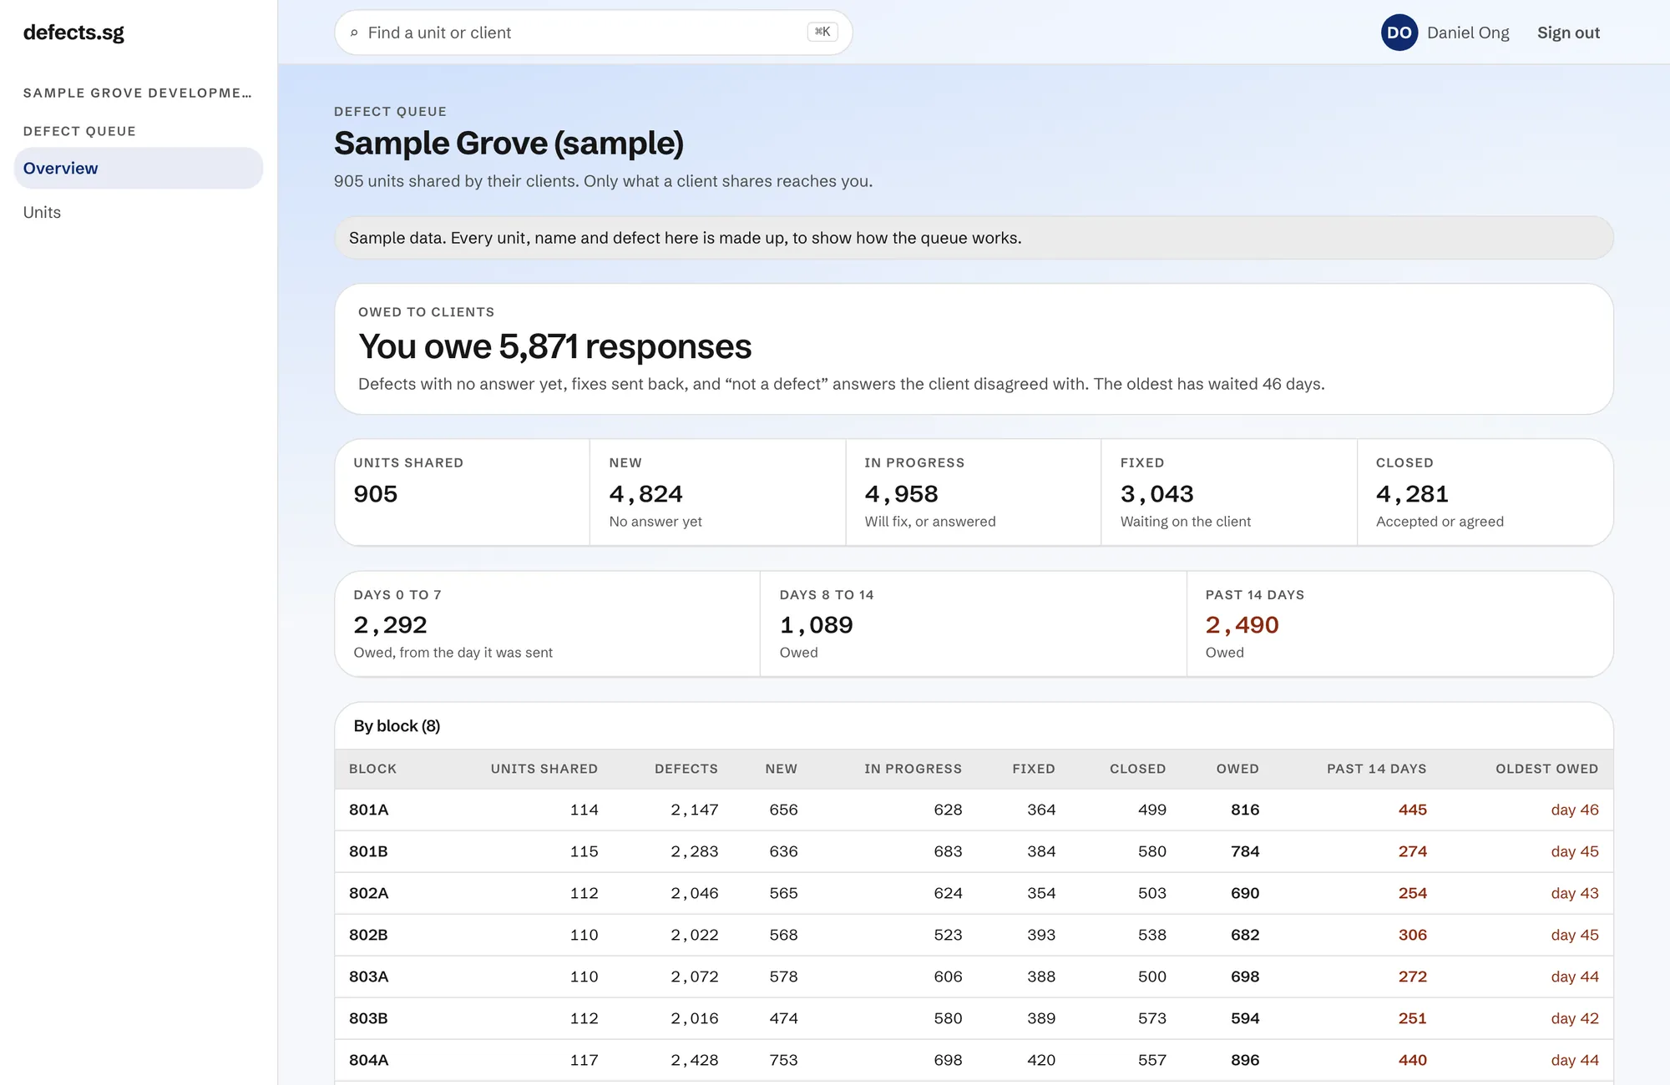Image resolution: width=1670 pixels, height=1085 pixels.
Task: Click the Fixed card showing 3,043
Action: 1229,492
